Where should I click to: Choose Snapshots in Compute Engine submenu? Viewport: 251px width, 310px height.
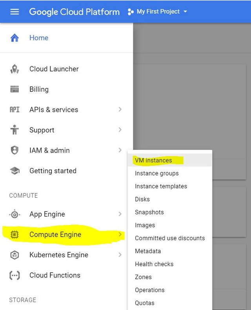tap(149, 212)
